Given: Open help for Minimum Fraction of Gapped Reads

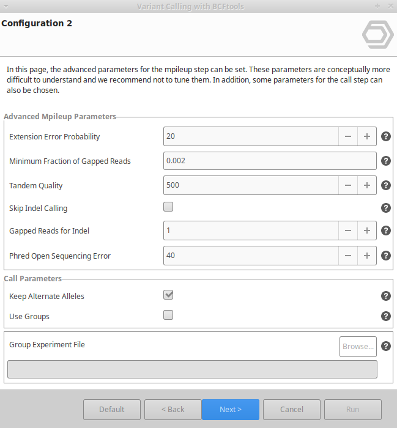Looking at the screenshot, I should click(x=386, y=161).
